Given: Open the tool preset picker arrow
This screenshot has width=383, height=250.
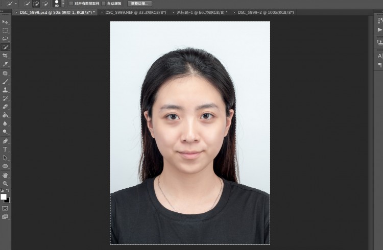Looking at the screenshot, I should coord(16,4).
